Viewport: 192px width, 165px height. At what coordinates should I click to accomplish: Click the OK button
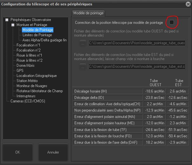(x=18, y=152)
